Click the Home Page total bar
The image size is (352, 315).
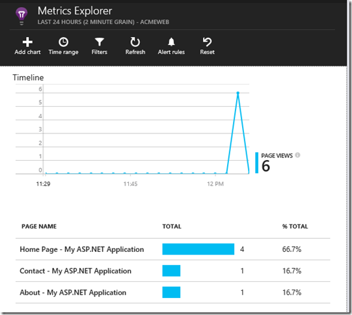pos(198,249)
